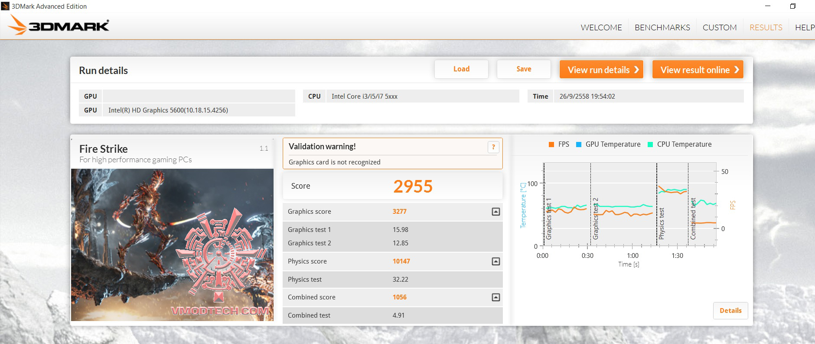
Task: Go to the CUSTOM tab
Action: (x=719, y=27)
